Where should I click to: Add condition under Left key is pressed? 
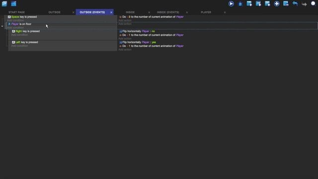[x=19, y=46]
